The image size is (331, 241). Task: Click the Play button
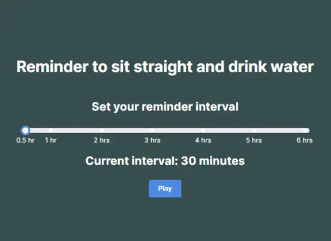(x=165, y=189)
